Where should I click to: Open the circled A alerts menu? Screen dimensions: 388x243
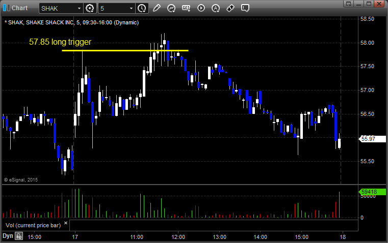tap(216, 8)
